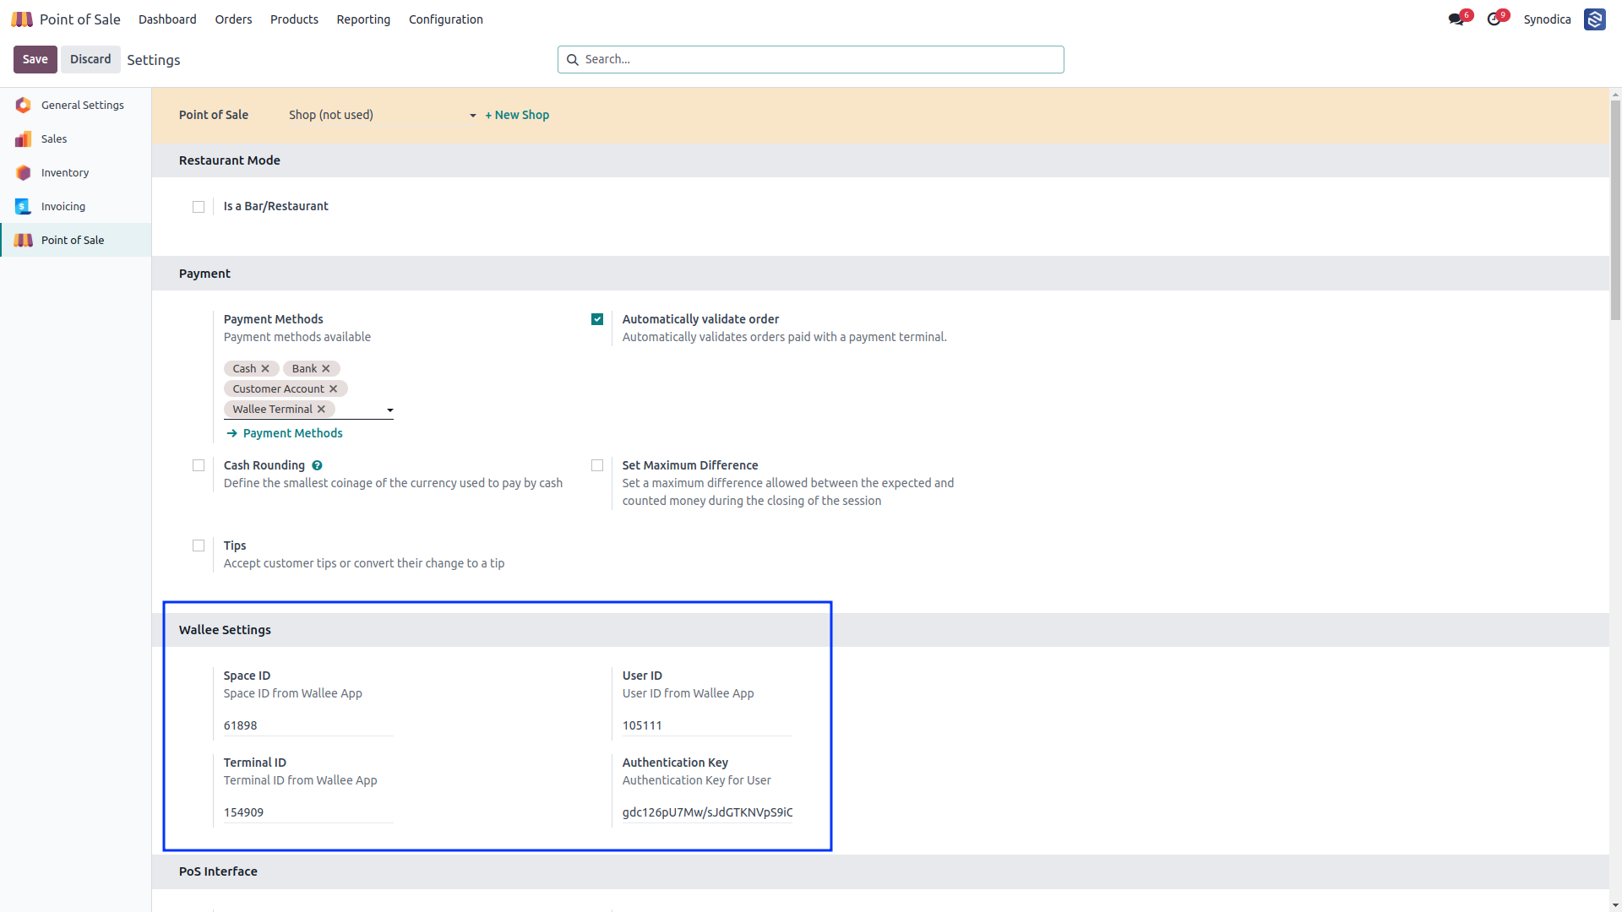1622x912 pixels.
Task: Remove the Wallee Terminal tag
Action: 321,410
